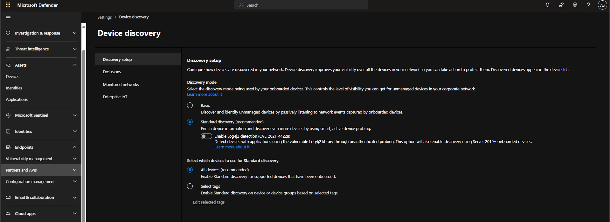The width and height of the screenshot is (610, 222).
Task: Click the Microsoft Sentinel shield icon
Action: (x=8, y=115)
